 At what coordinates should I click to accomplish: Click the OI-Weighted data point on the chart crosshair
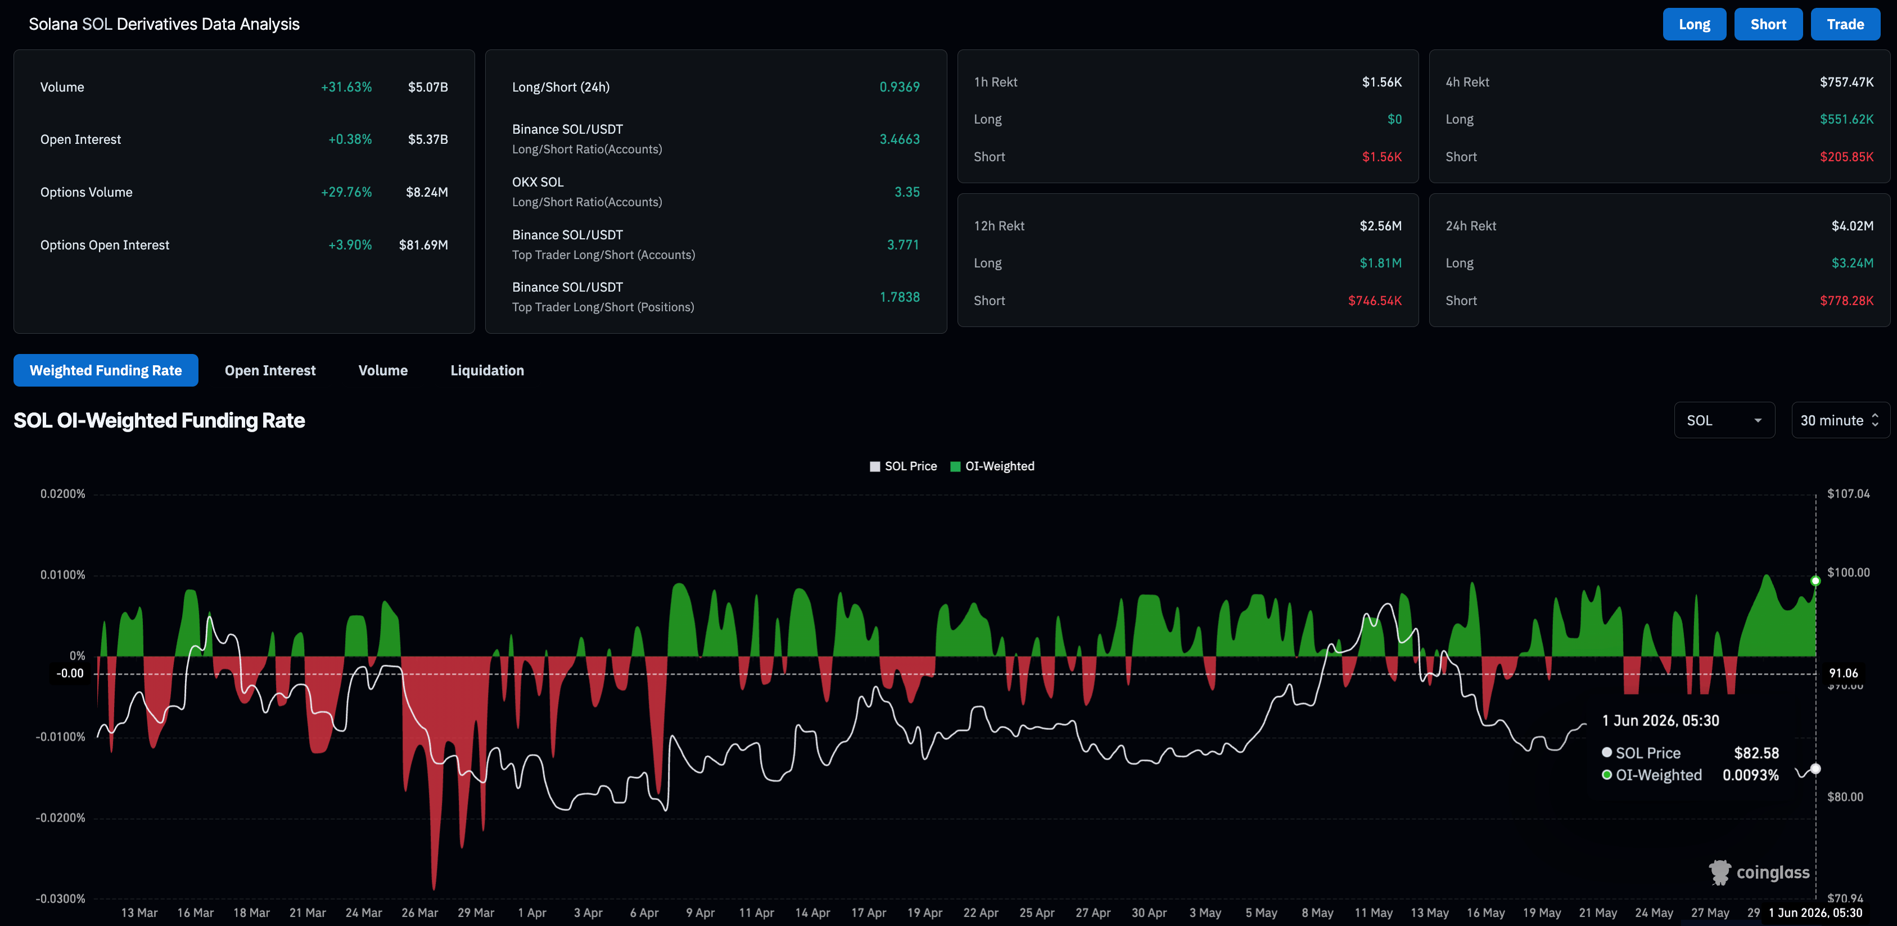tap(1815, 581)
